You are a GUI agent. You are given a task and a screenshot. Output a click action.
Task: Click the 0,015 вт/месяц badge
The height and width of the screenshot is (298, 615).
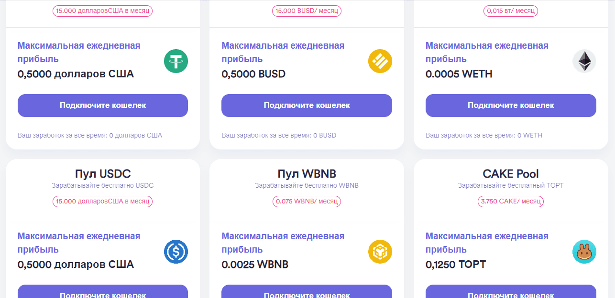tap(511, 11)
